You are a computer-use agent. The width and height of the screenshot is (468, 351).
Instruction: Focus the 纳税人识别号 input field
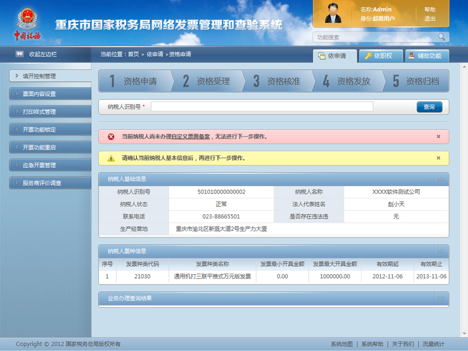pyautogui.click(x=262, y=106)
